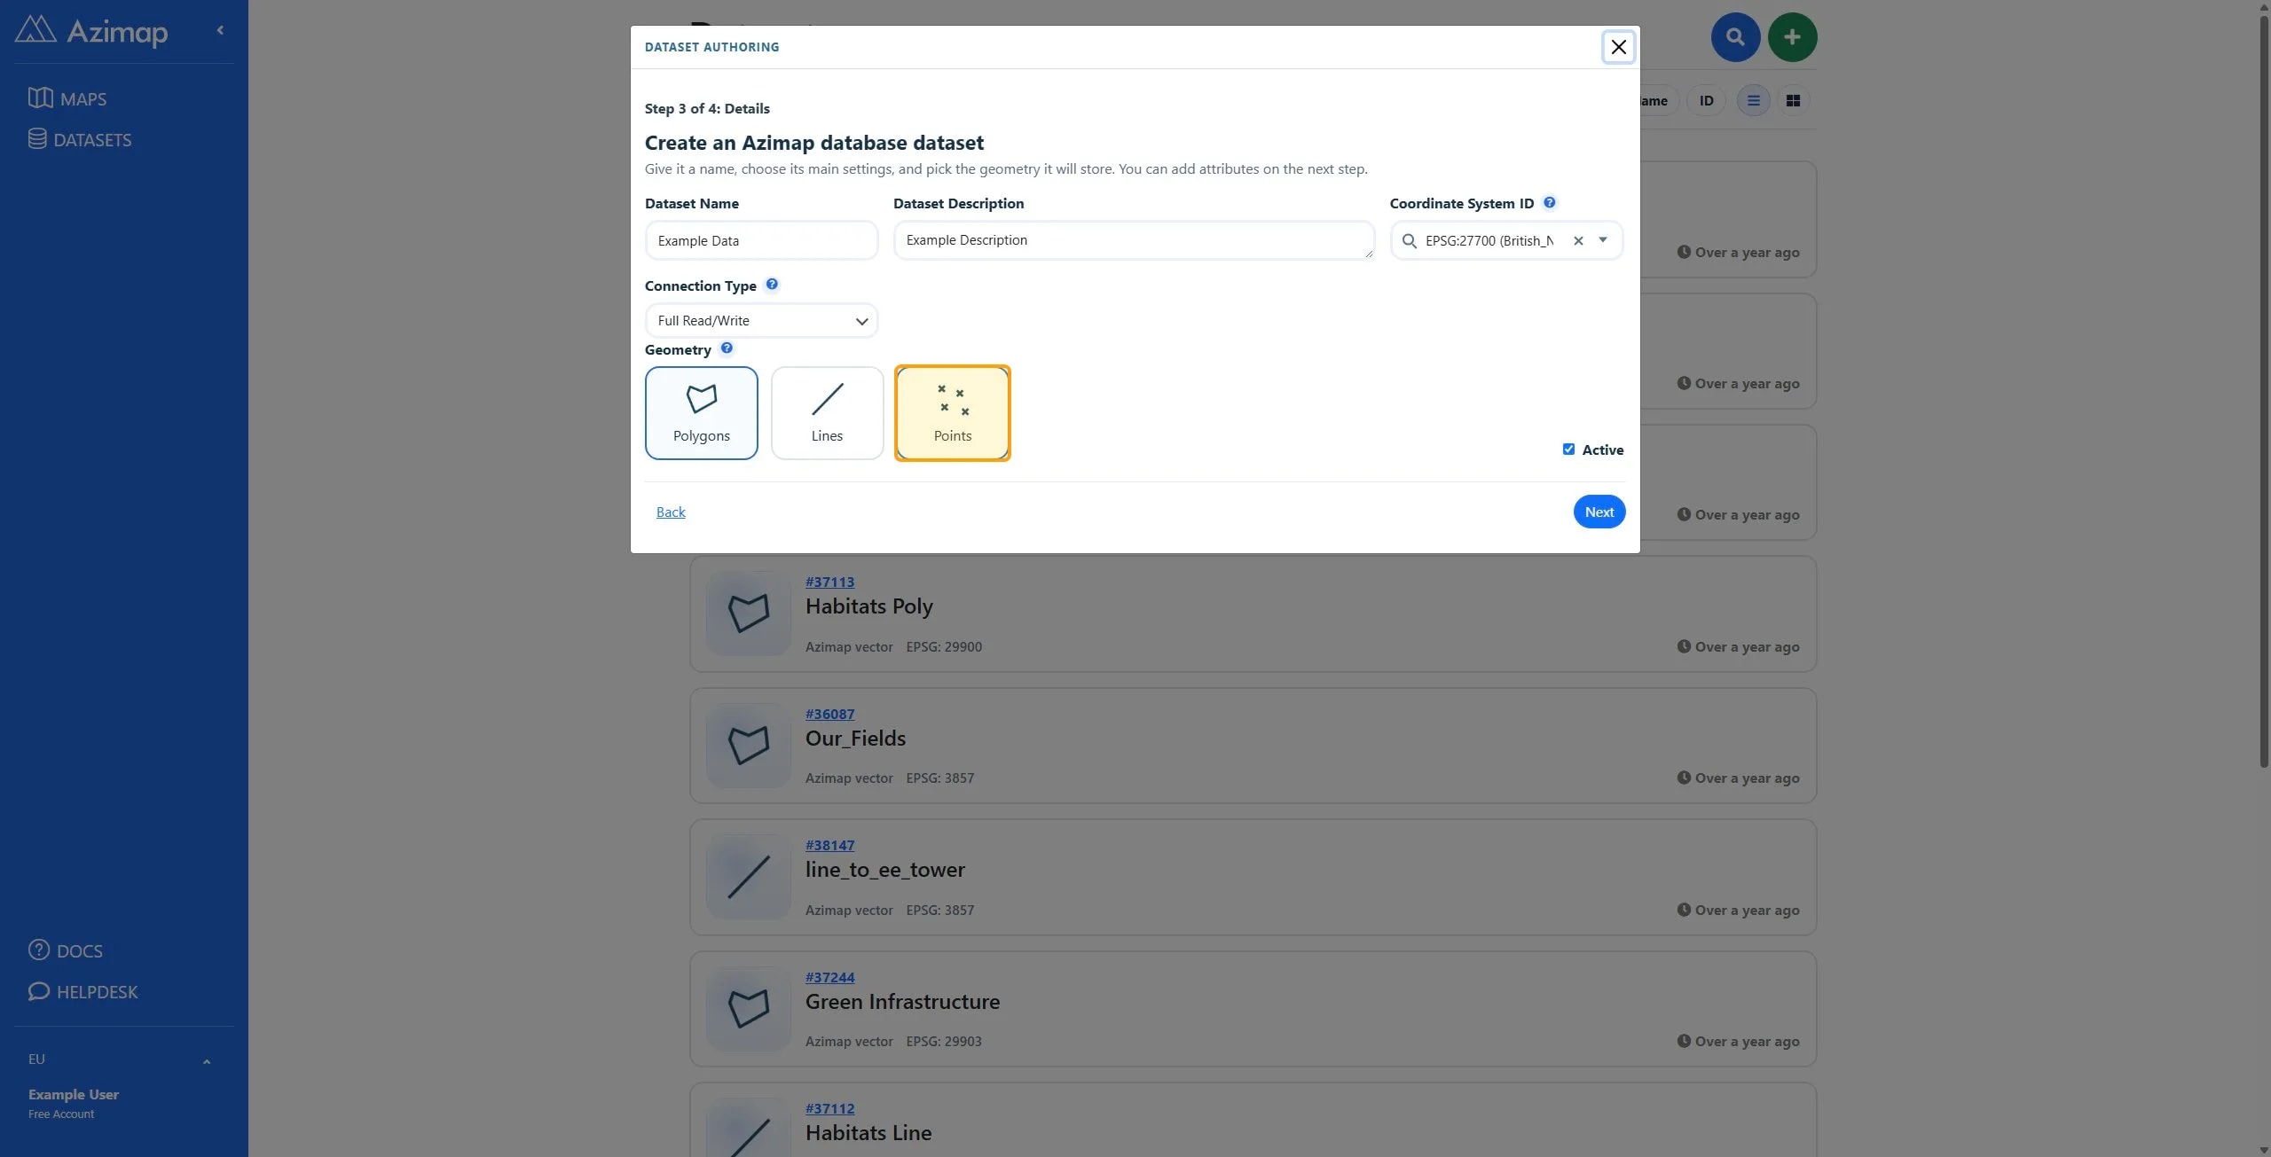Click the clock icon on Our_Fields row

[1683, 778]
